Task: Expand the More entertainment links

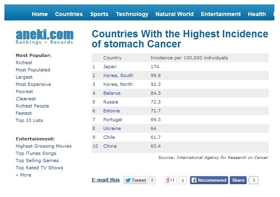Action: (x=23, y=175)
